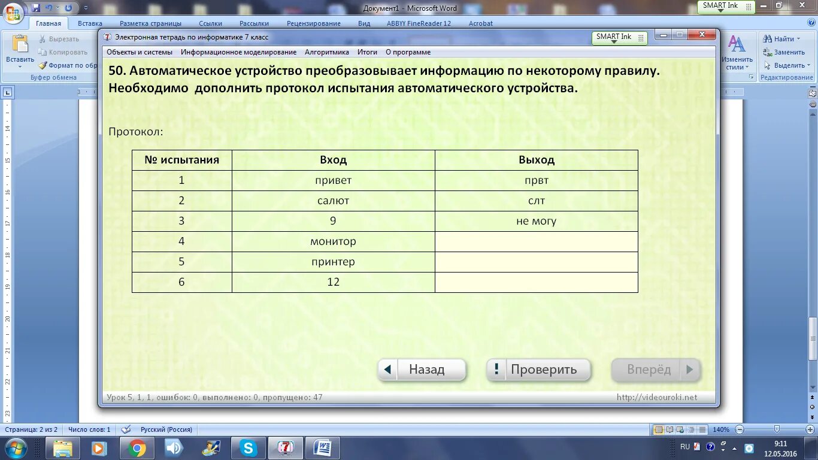
Task: Save the document via Quick Access toolbar
Action: 36,8
